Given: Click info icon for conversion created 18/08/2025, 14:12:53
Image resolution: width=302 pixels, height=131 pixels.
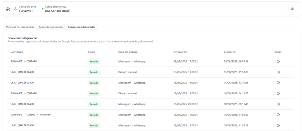Looking at the screenshot, I should tap(278, 93).
